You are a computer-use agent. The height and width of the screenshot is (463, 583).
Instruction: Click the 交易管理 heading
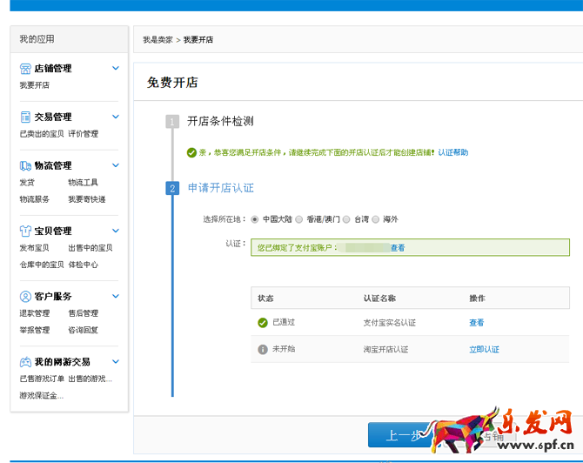[x=53, y=117]
